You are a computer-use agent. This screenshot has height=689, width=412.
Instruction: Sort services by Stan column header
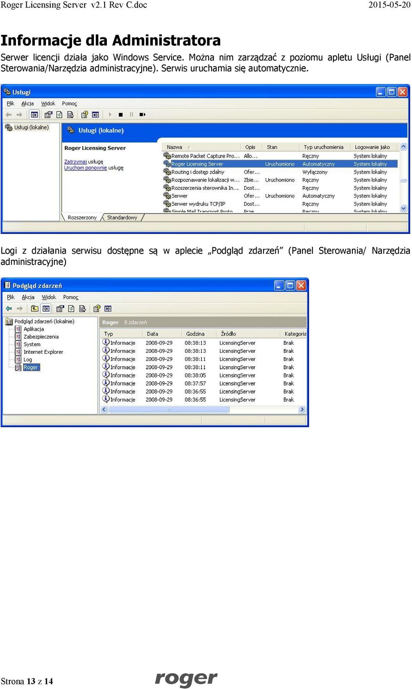[281, 147]
